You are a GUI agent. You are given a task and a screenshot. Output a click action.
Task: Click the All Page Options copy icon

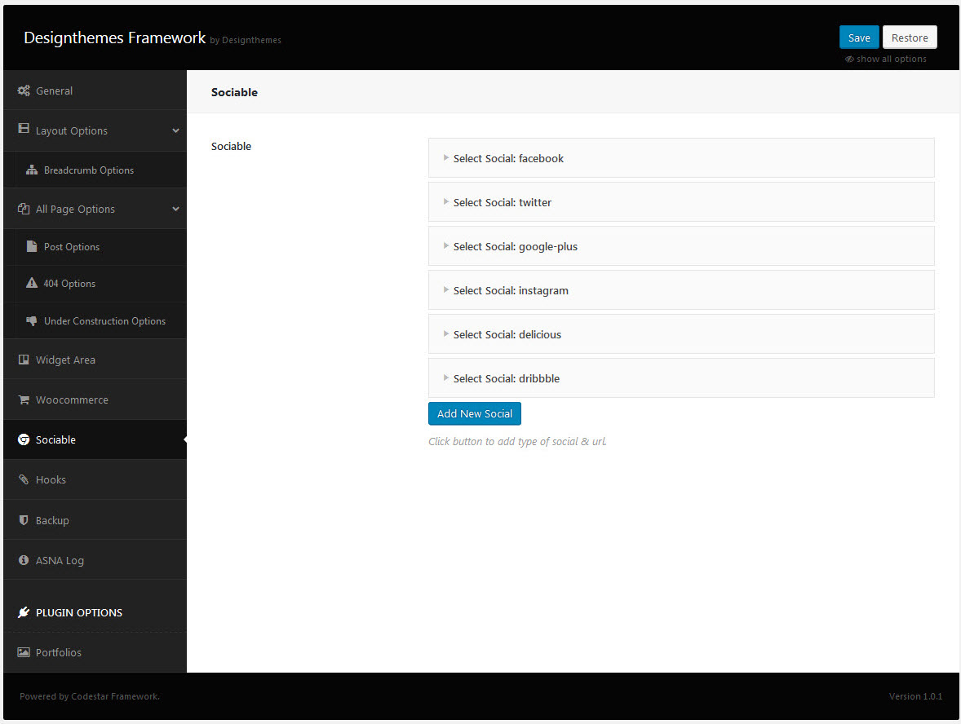[24, 209]
